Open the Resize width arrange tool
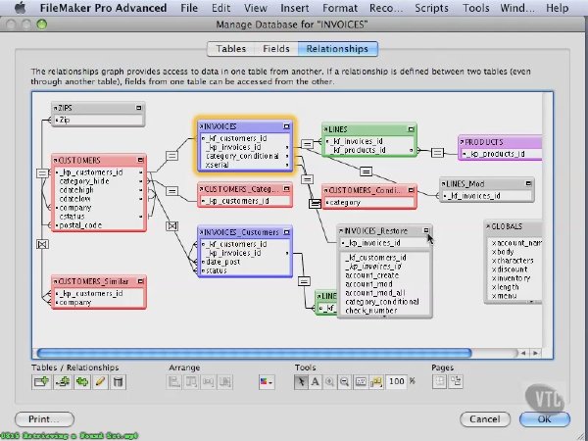Viewport: 588px width, 441px height. pos(208,382)
